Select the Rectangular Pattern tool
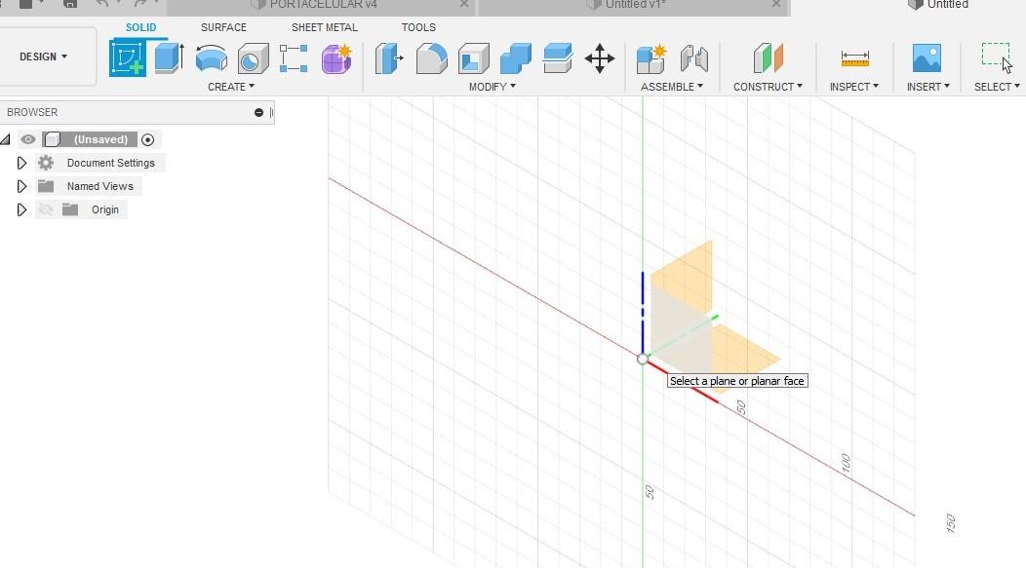The width and height of the screenshot is (1026, 568). [x=294, y=58]
